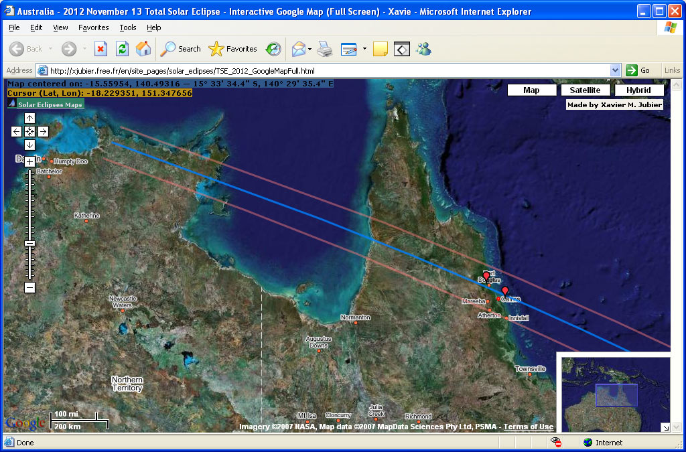Open the Forward history dropdown arrow

[x=84, y=49]
